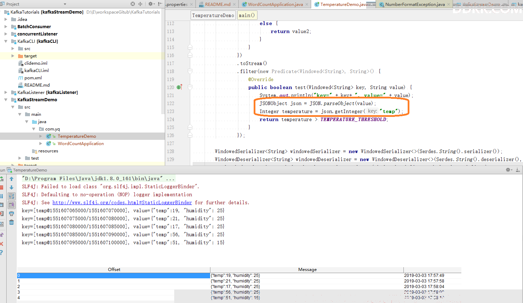Switch to README.md editor tab
Viewport: 523px width, 303px height.
coord(217,4)
